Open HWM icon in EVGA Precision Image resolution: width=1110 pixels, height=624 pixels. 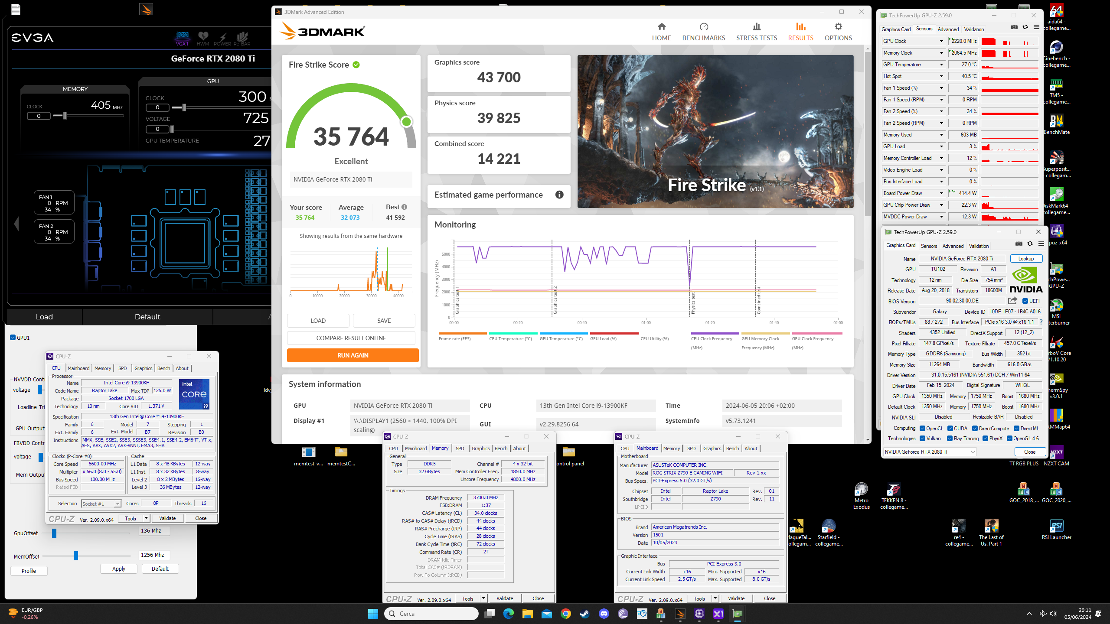pos(202,38)
